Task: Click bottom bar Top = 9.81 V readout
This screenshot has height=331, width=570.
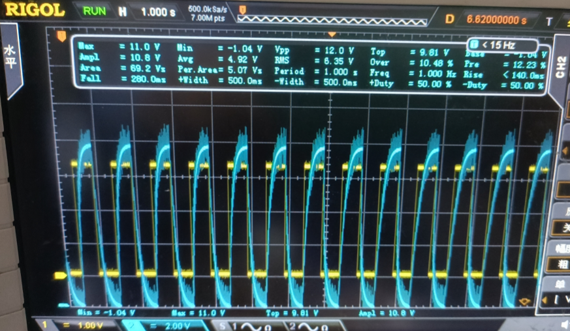Action: [x=292, y=313]
